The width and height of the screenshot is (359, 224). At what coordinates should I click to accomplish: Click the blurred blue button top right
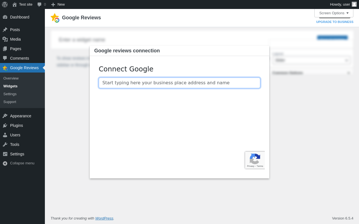[x=332, y=38]
